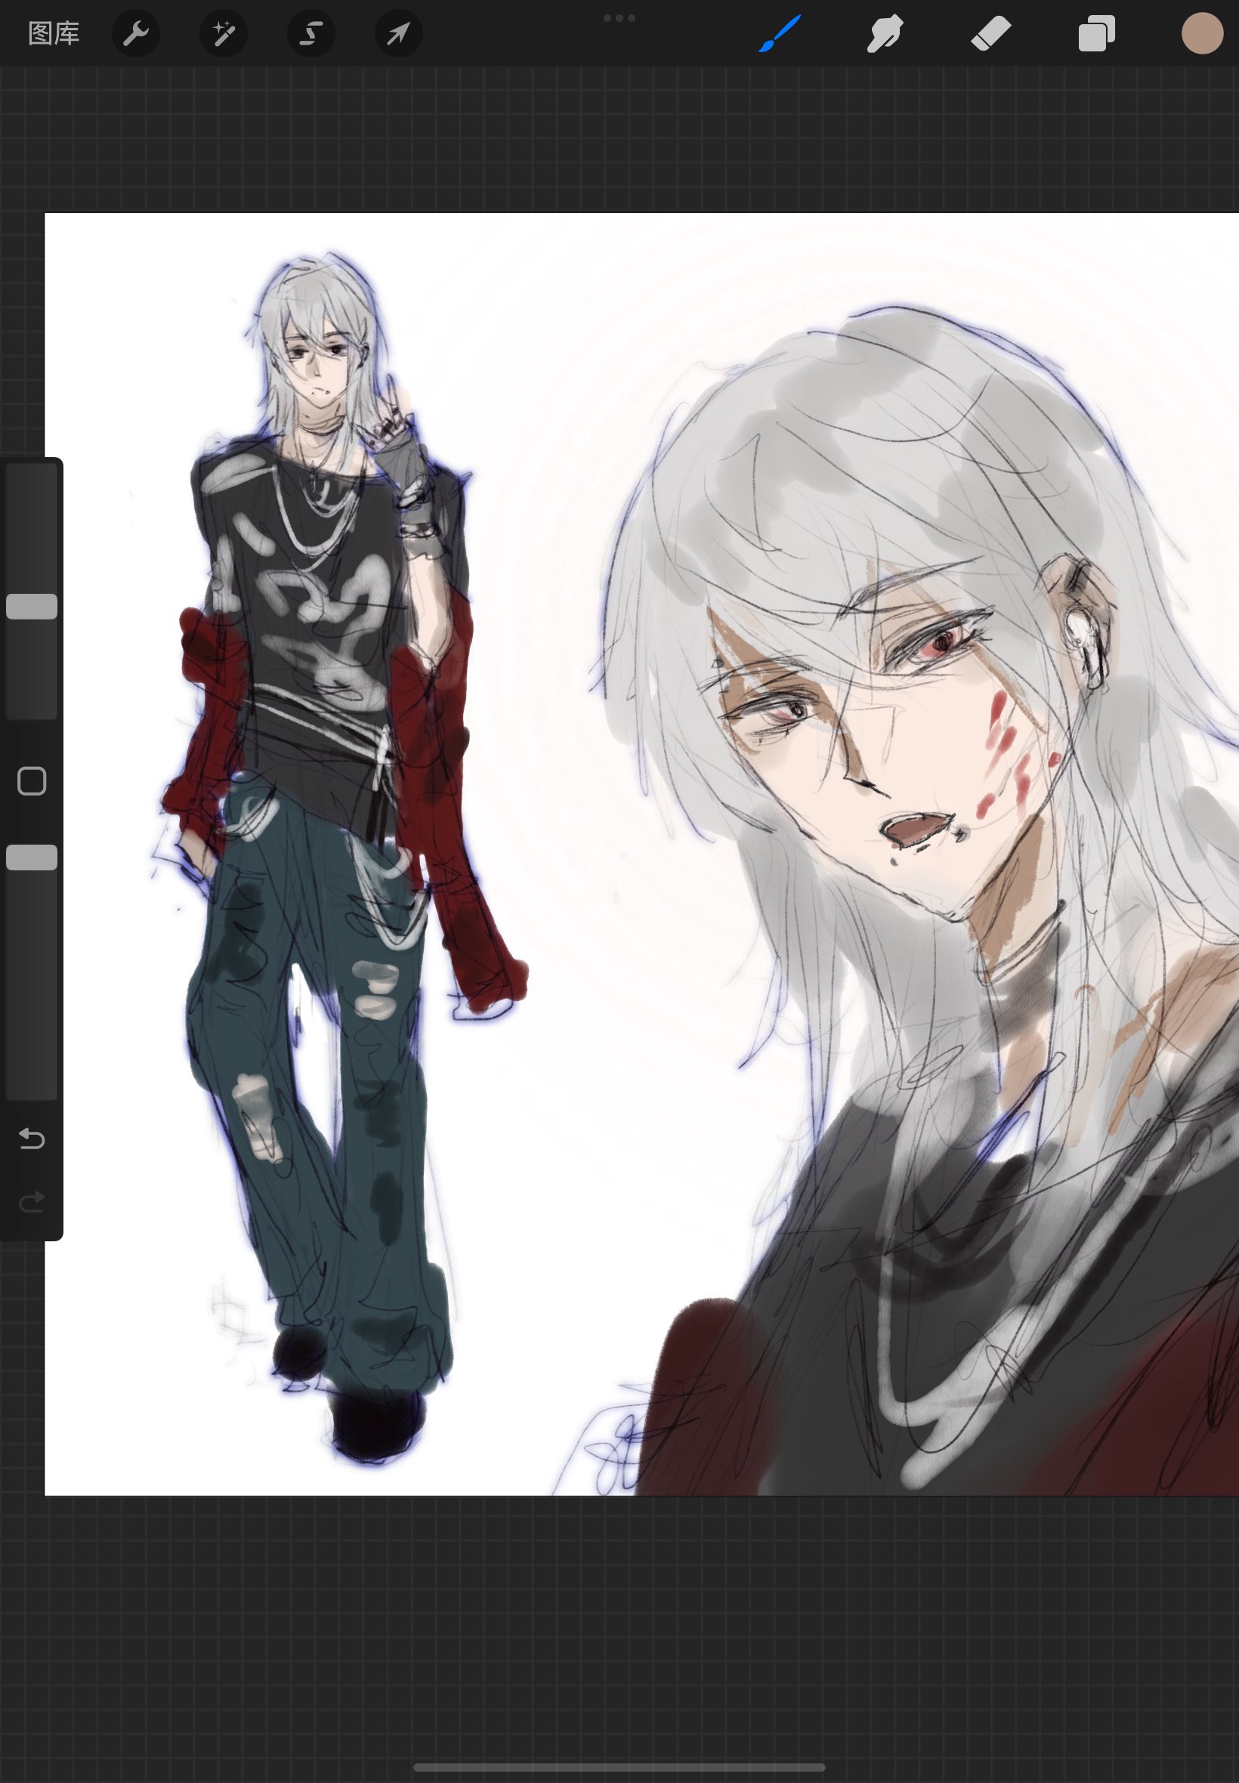This screenshot has width=1239, height=1783.
Task: Undo the last stroke
Action: (32, 1138)
